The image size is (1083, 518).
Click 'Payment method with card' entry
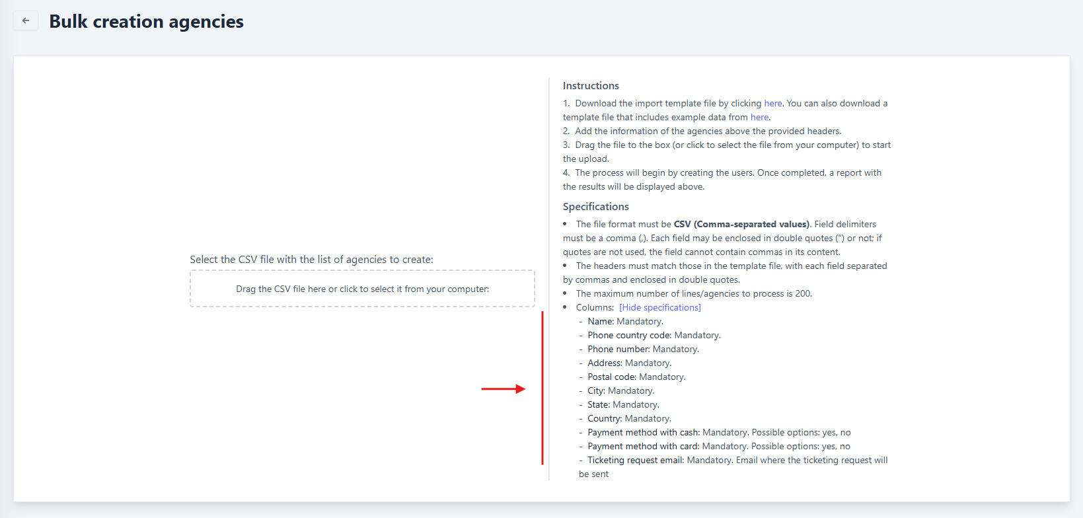click(x=718, y=446)
